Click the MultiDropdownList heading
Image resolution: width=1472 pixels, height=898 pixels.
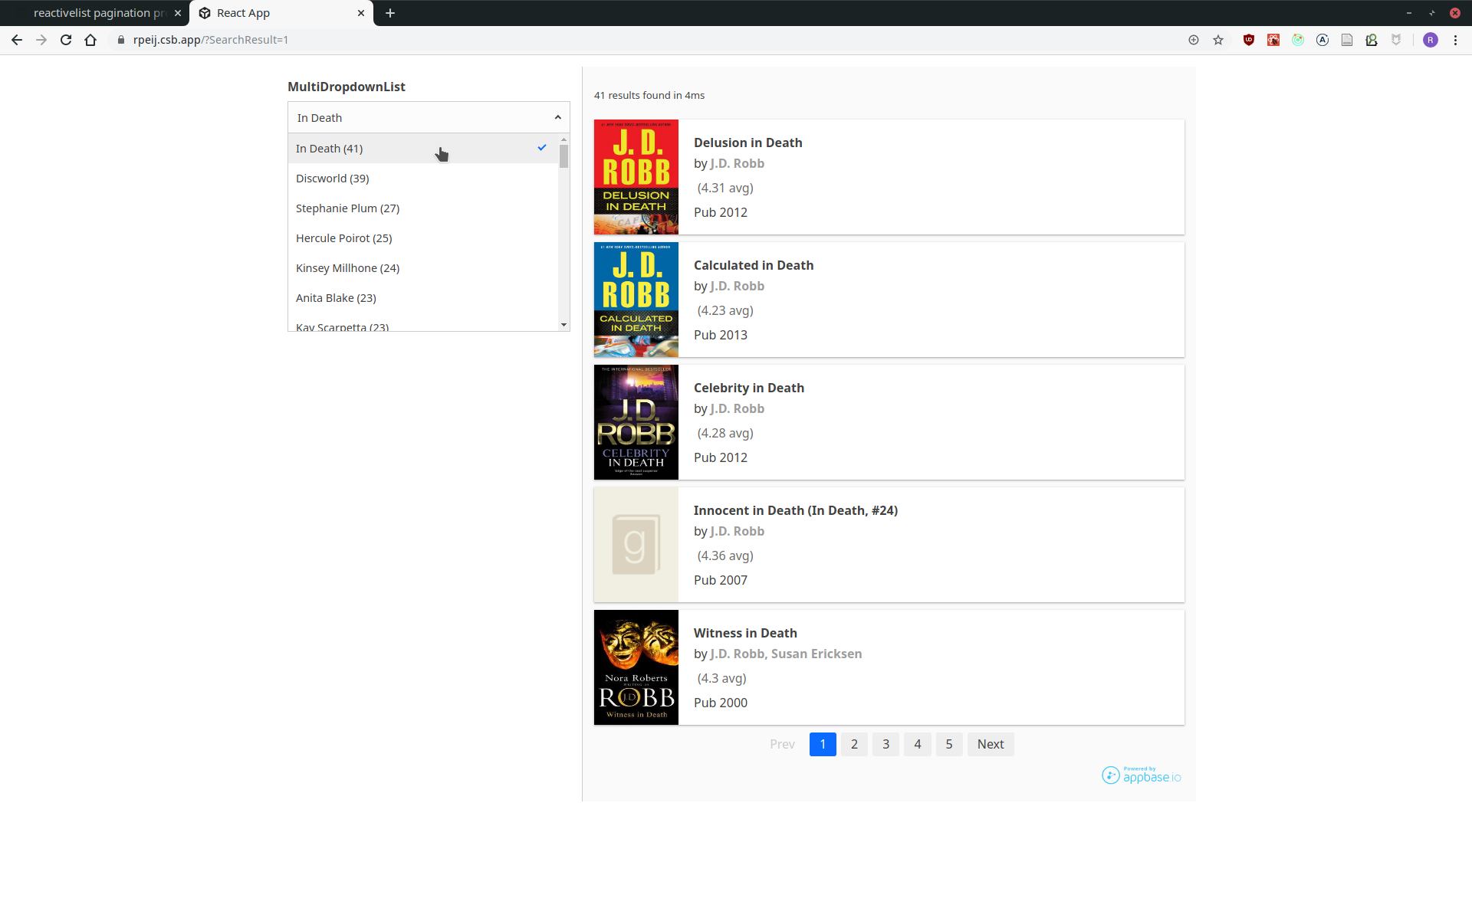click(x=347, y=87)
